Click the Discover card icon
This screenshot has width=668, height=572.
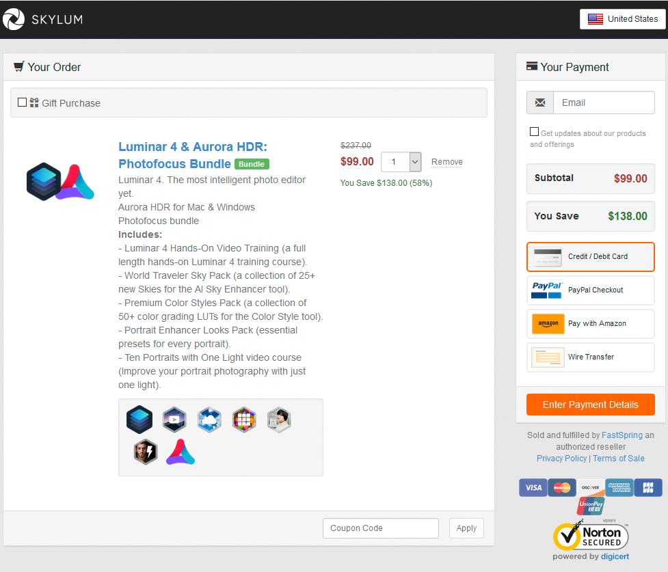click(x=591, y=488)
